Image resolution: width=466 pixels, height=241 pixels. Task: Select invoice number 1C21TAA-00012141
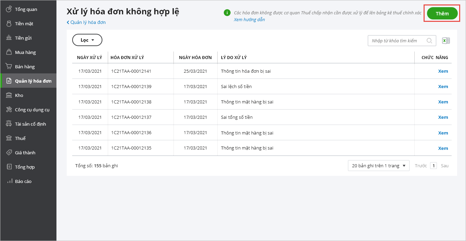click(131, 71)
